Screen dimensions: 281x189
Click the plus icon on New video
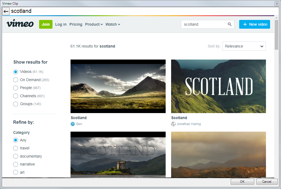coord(245,24)
